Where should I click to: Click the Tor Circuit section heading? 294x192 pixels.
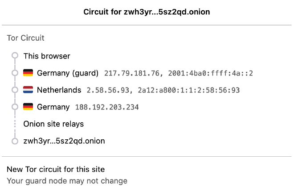tap(26, 38)
